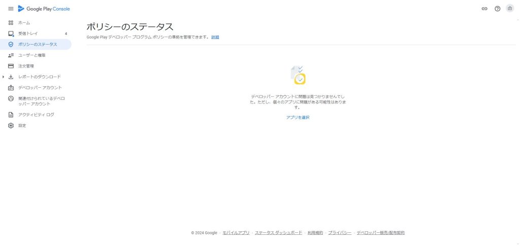Click the activity log document icon
The width and height of the screenshot is (520, 246).
click(11, 115)
